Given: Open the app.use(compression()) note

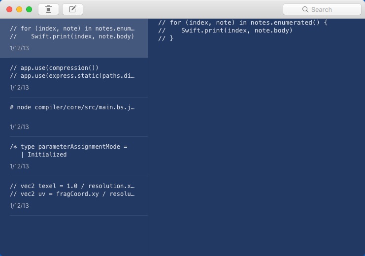Looking at the screenshot, I should (x=74, y=78).
